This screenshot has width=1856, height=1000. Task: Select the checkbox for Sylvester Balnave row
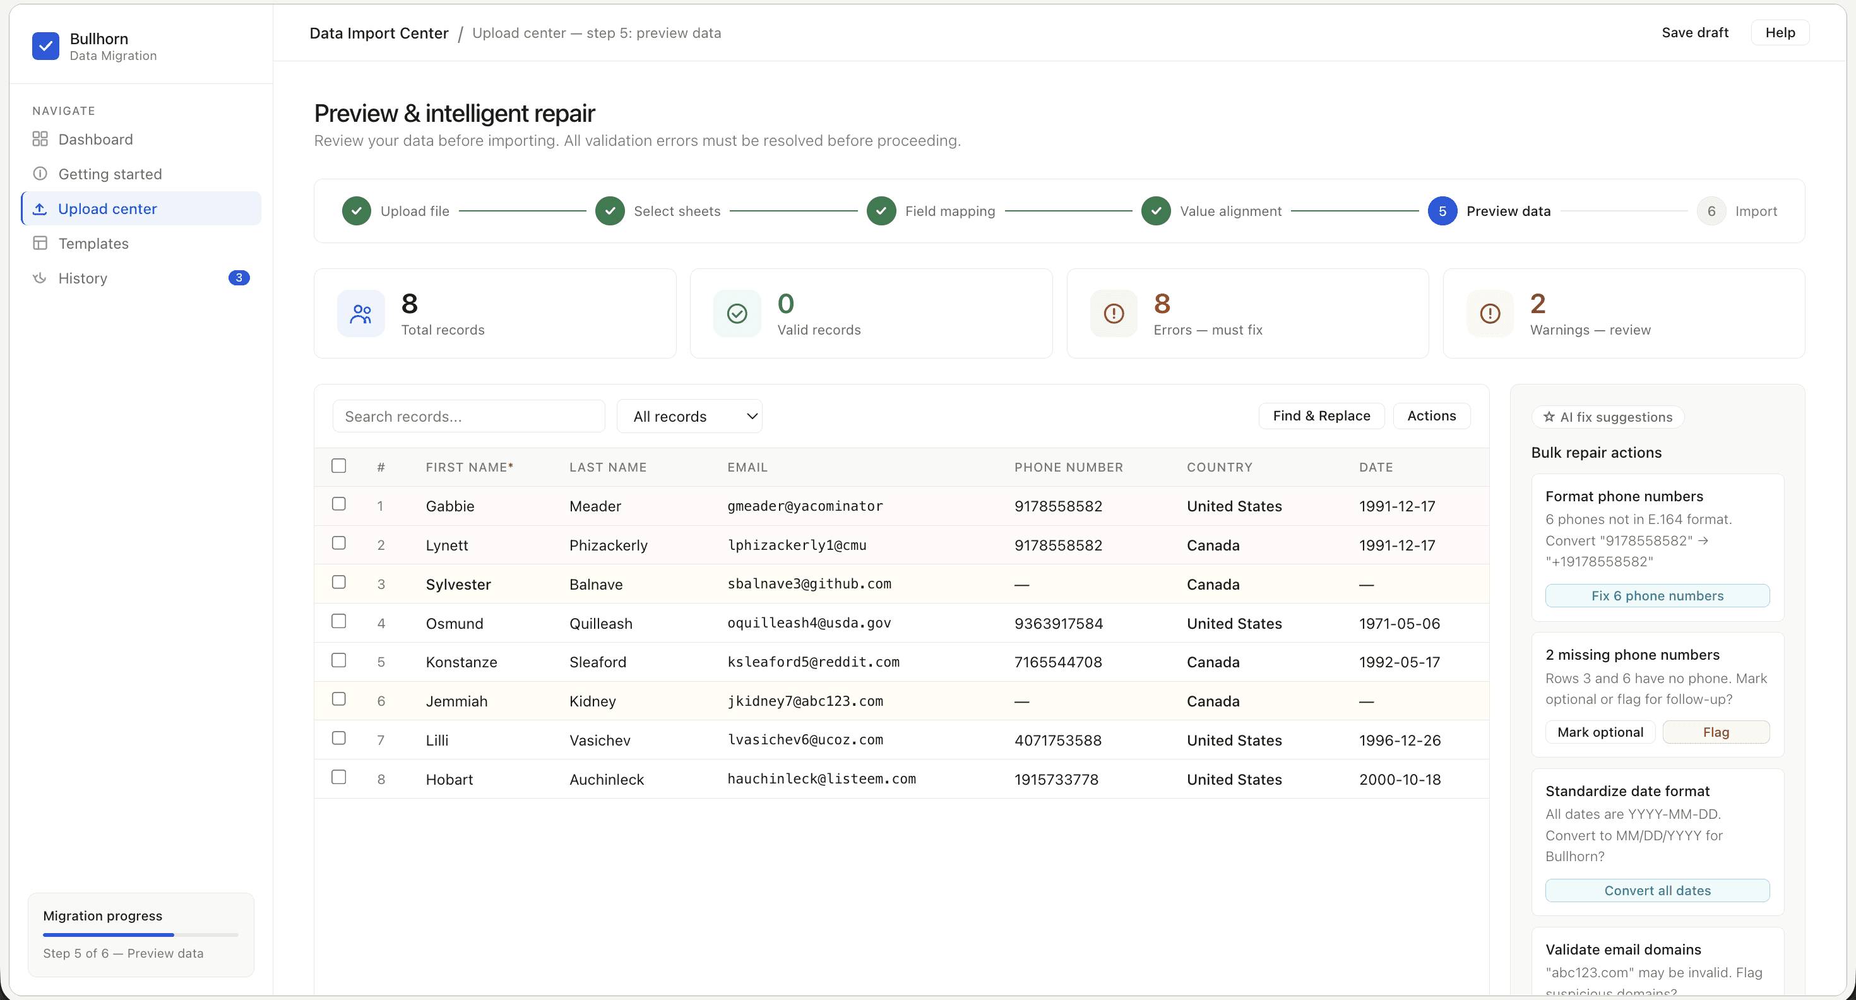[338, 582]
